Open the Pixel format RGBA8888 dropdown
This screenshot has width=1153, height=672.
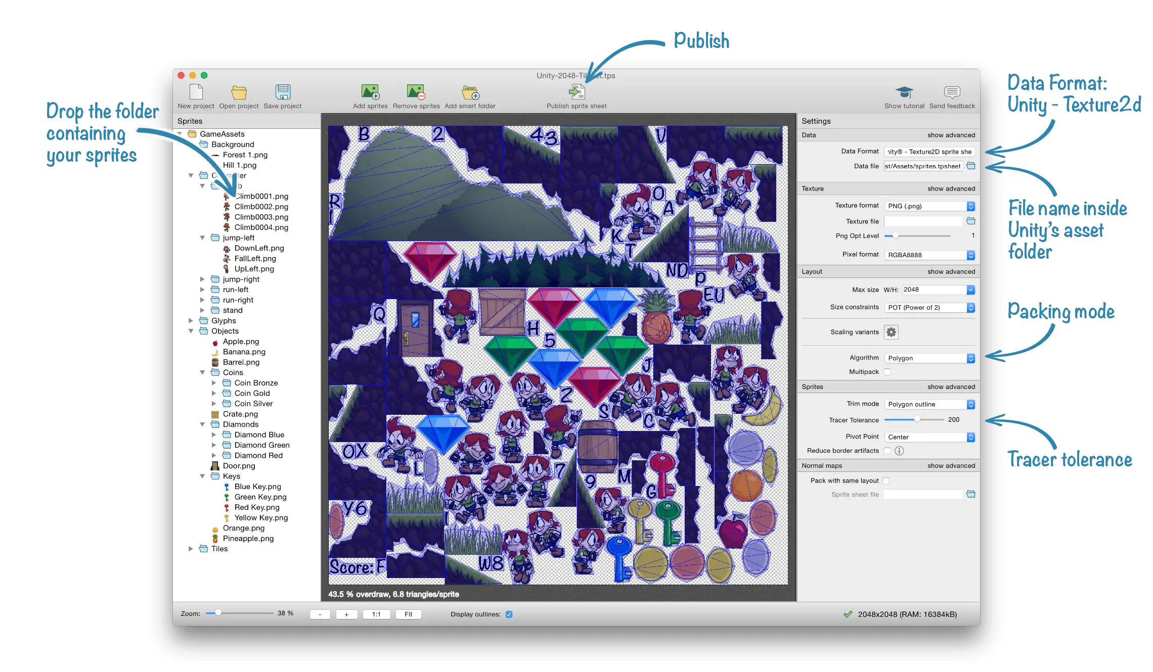tap(929, 255)
